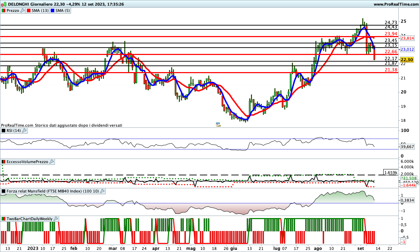
Task: Select the EccessoVolumePrezzo panel label
Action: coord(28,162)
